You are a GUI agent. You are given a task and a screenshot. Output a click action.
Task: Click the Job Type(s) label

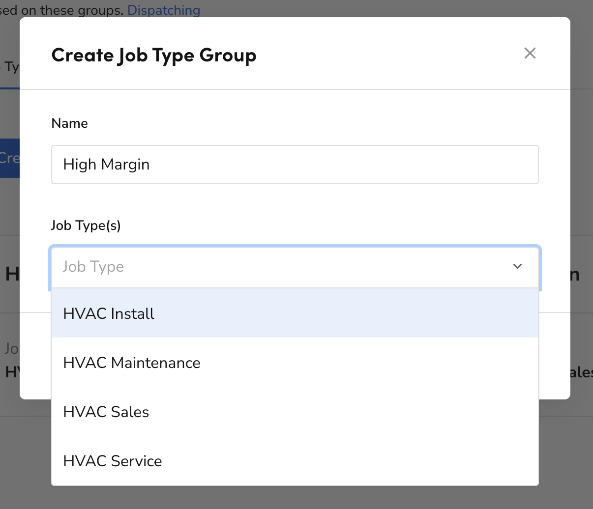pyautogui.click(x=86, y=226)
